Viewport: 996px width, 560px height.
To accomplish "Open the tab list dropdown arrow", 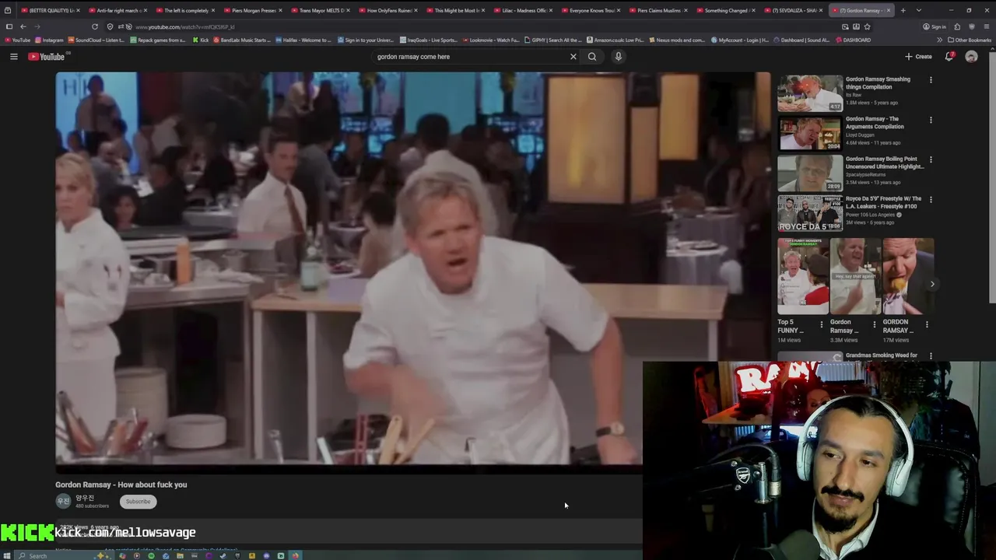I will point(919,10).
